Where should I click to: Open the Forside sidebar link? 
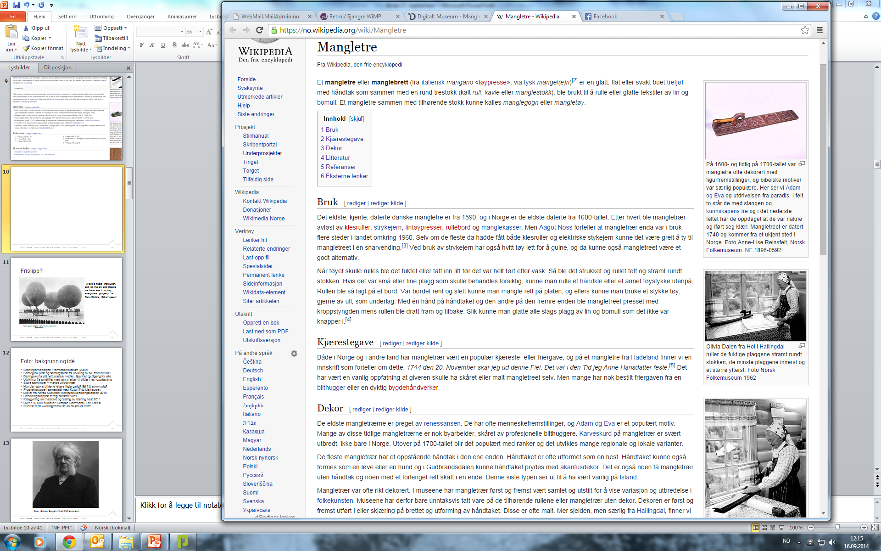point(246,79)
